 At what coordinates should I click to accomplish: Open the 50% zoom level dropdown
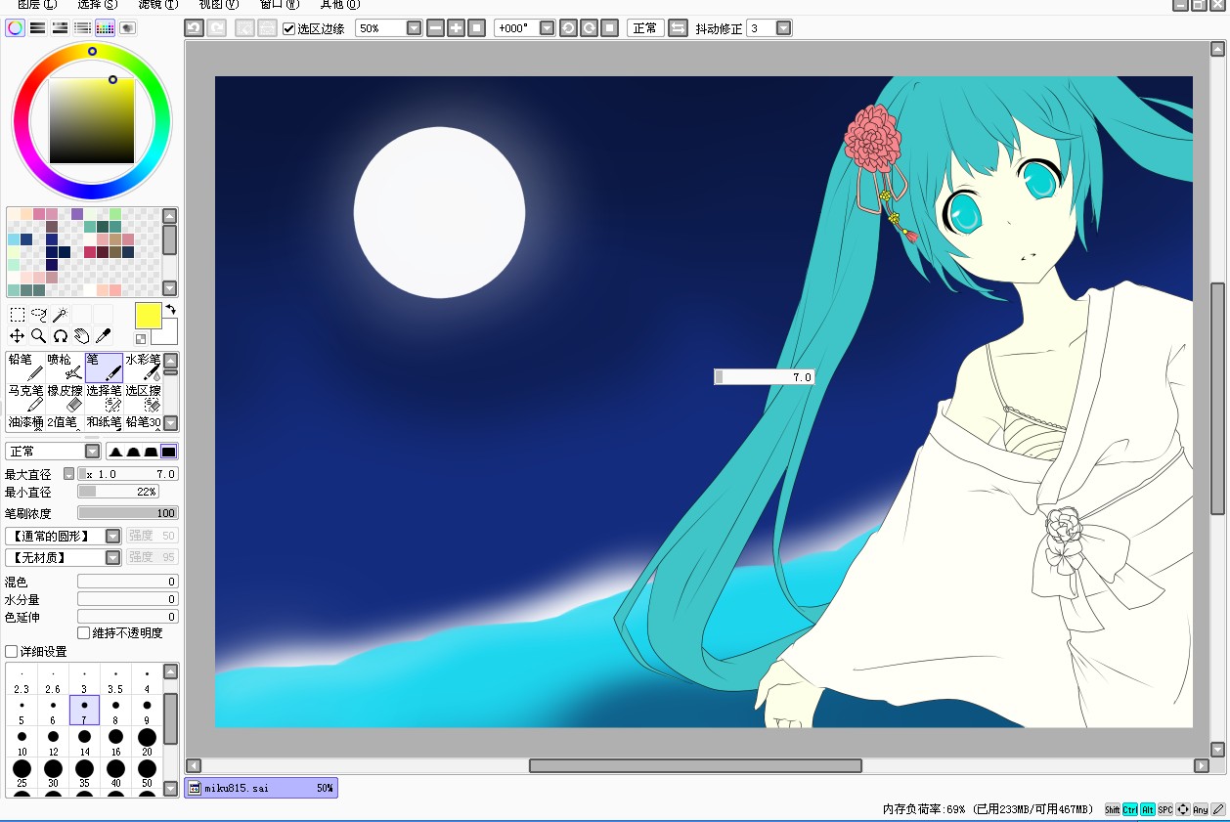(x=414, y=28)
